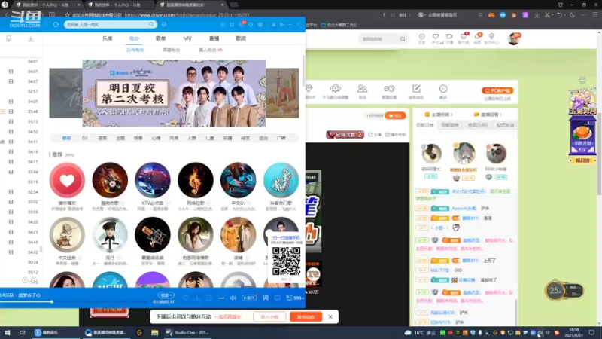Open the message icon with red 37 badge
The image size is (602, 339).
tap(241, 24)
